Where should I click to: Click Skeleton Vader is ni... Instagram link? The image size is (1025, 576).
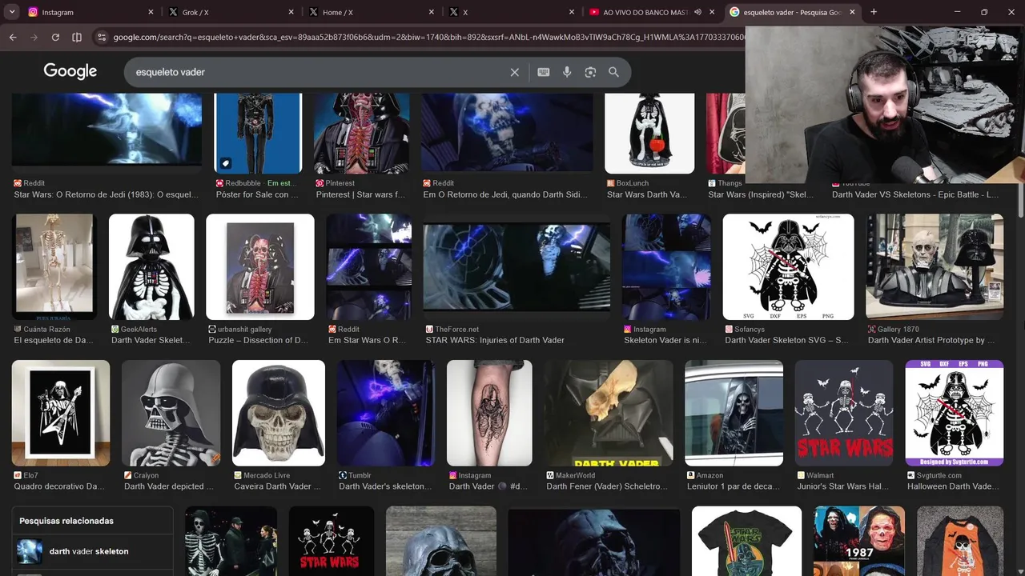[x=665, y=340]
